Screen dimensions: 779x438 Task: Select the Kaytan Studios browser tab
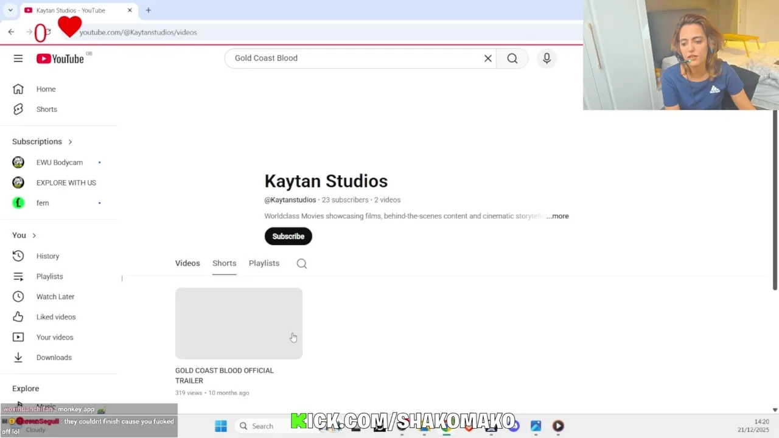click(x=79, y=10)
